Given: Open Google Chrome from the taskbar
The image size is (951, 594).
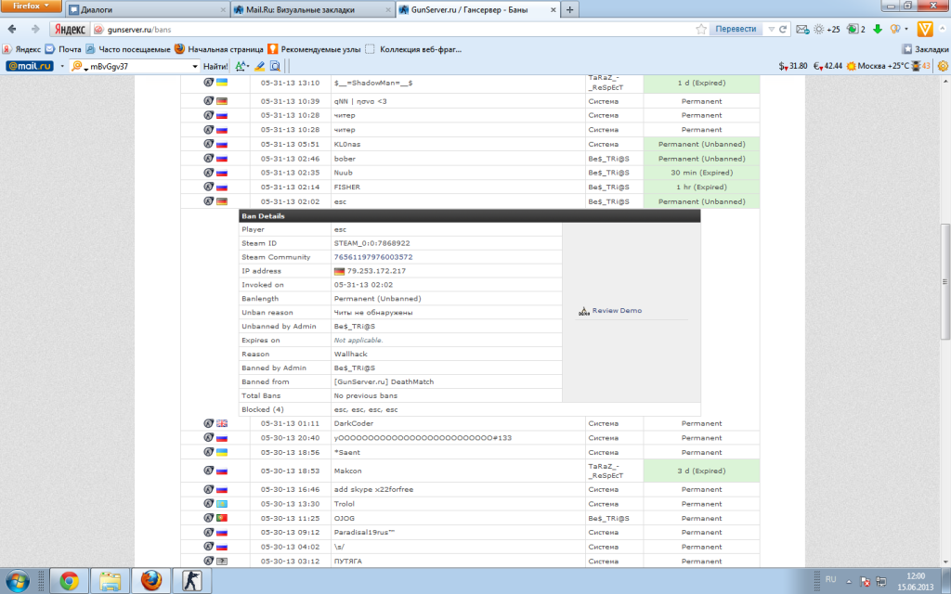Looking at the screenshot, I should click(x=69, y=581).
